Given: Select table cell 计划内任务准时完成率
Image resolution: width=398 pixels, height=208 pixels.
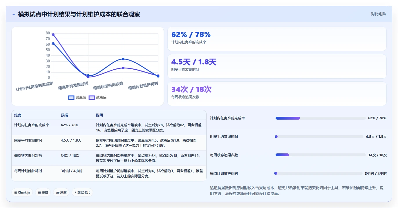Looking at the screenshot, I should click(x=32, y=125).
